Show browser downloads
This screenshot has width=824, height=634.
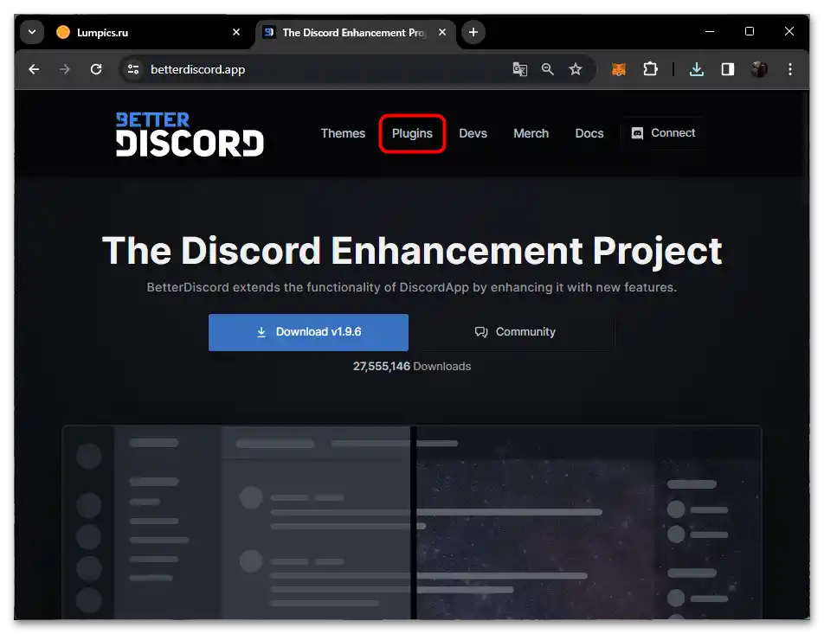696,69
